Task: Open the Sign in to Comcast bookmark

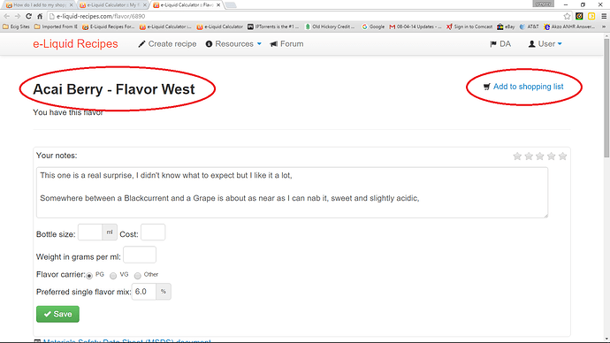Action: (x=469, y=27)
